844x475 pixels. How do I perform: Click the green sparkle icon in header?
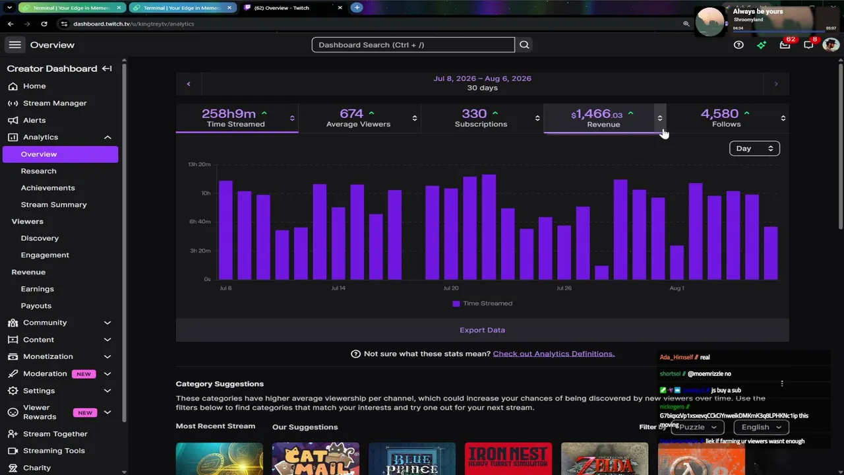[x=762, y=45]
